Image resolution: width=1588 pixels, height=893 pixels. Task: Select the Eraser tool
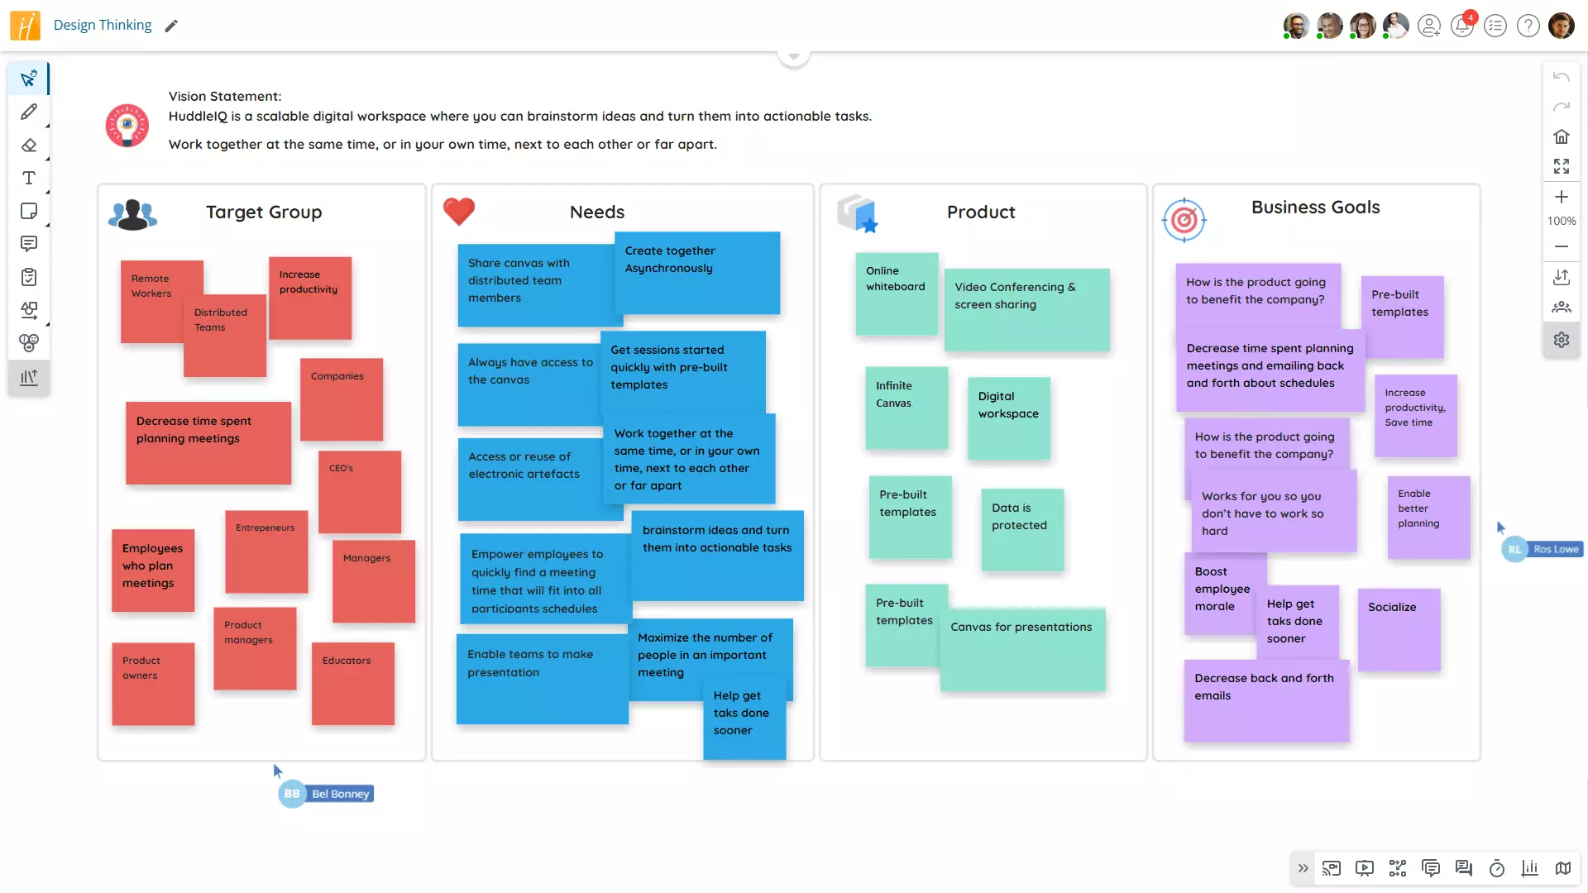[x=29, y=145]
